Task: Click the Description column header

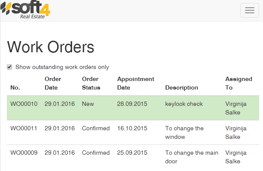Action: point(181,87)
